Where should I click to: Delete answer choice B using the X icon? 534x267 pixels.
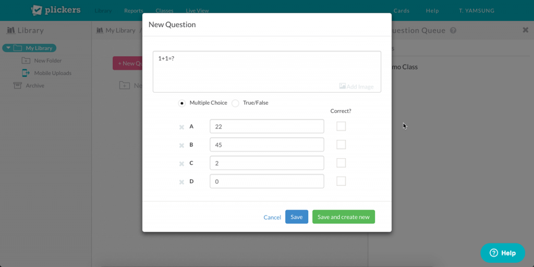click(x=181, y=146)
